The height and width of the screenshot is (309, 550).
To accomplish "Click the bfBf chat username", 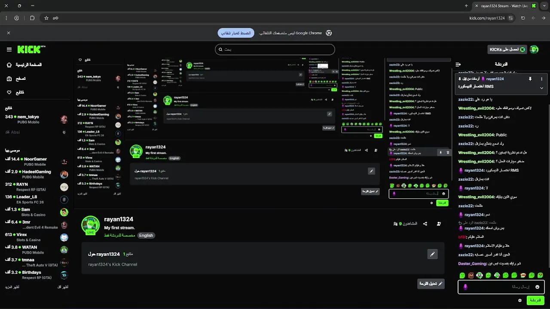I will [462, 237].
